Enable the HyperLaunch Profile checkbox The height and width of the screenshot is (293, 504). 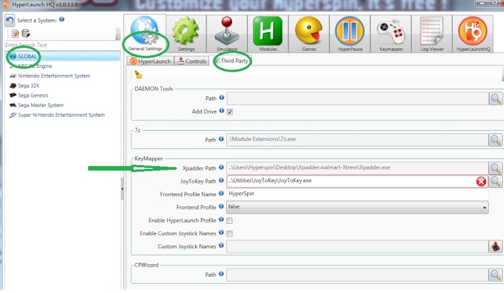click(229, 221)
